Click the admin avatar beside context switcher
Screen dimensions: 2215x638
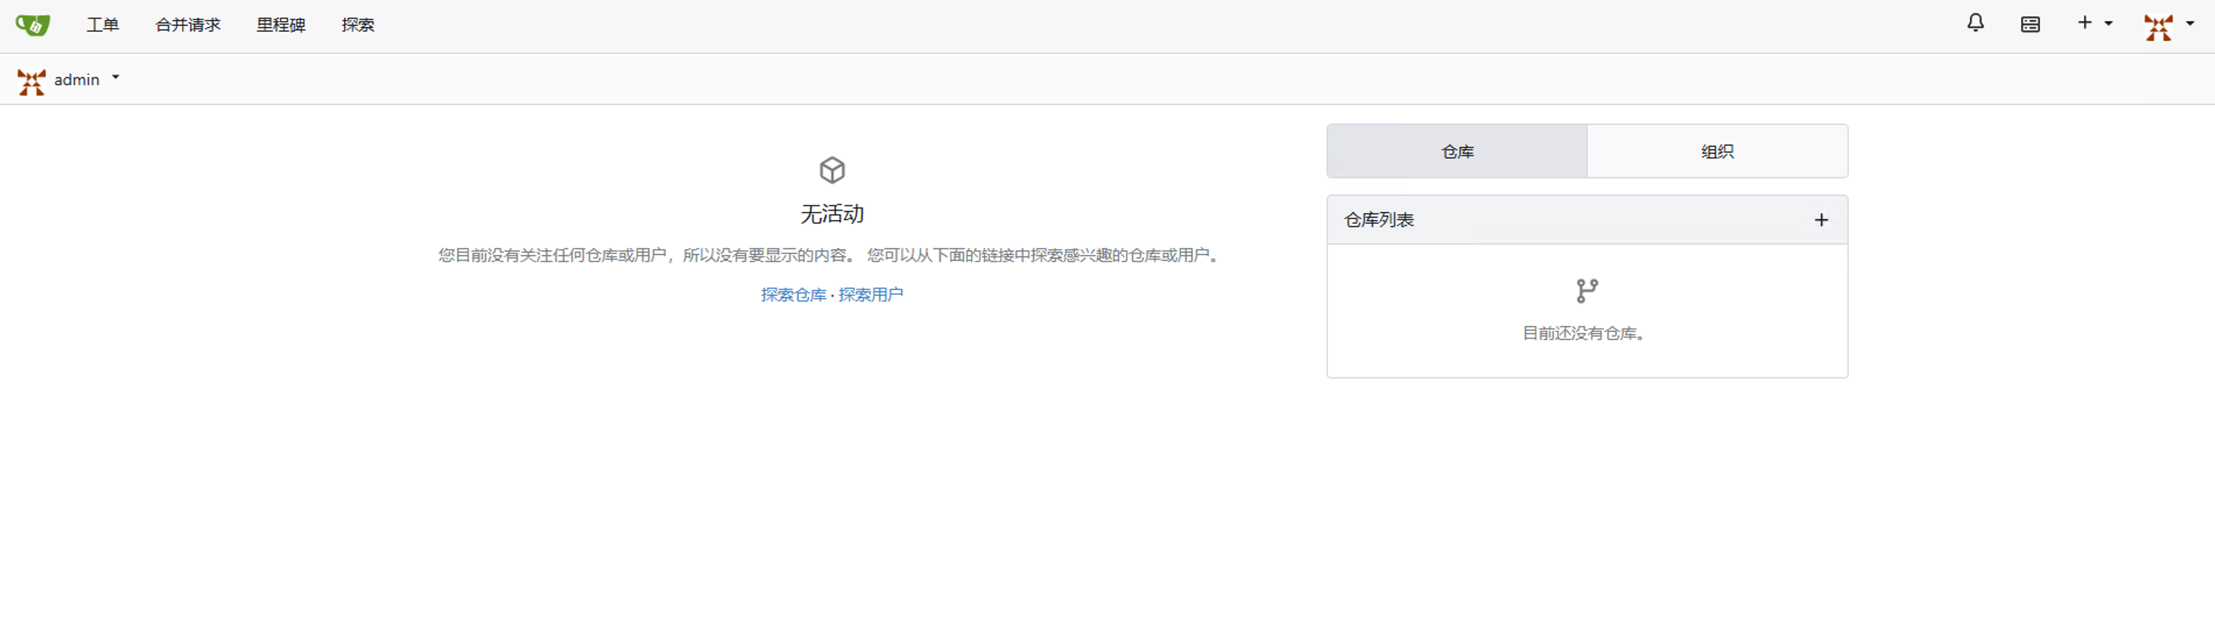(x=31, y=81)
